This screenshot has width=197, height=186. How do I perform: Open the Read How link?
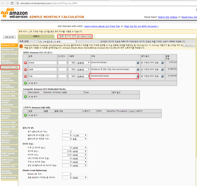coord(189,17)
